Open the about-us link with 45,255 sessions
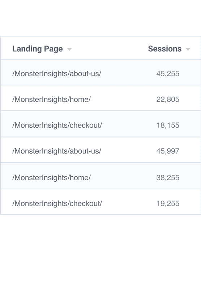Image resolution: width=201 pixels, height=287 pixels. click(x=57, y=73)
